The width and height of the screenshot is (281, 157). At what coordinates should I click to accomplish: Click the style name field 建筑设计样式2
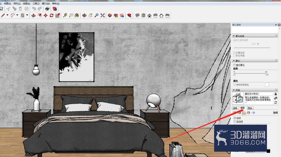coord(259,94)
